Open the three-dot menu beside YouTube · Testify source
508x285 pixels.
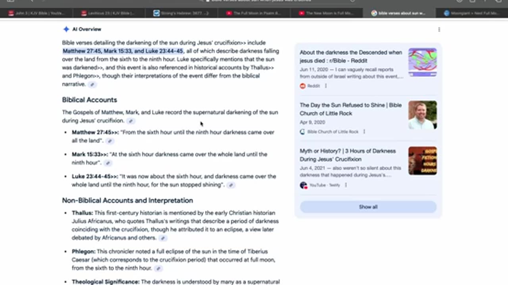(x=346, y=185)
